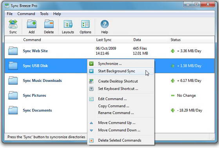Select the Sync Web Site command name

pos(35,51)
